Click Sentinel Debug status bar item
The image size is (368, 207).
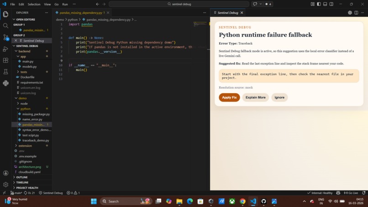click(51, 193)
